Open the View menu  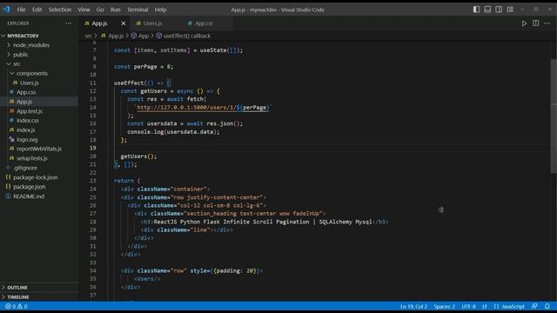(84, 10)
